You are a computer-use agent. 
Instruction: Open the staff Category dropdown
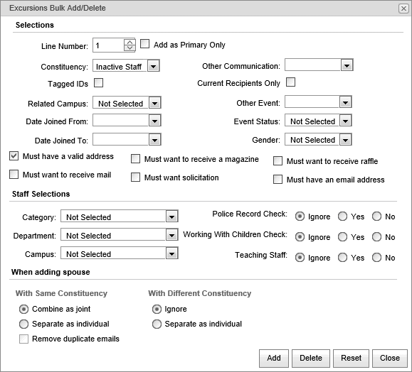point(171,217)
